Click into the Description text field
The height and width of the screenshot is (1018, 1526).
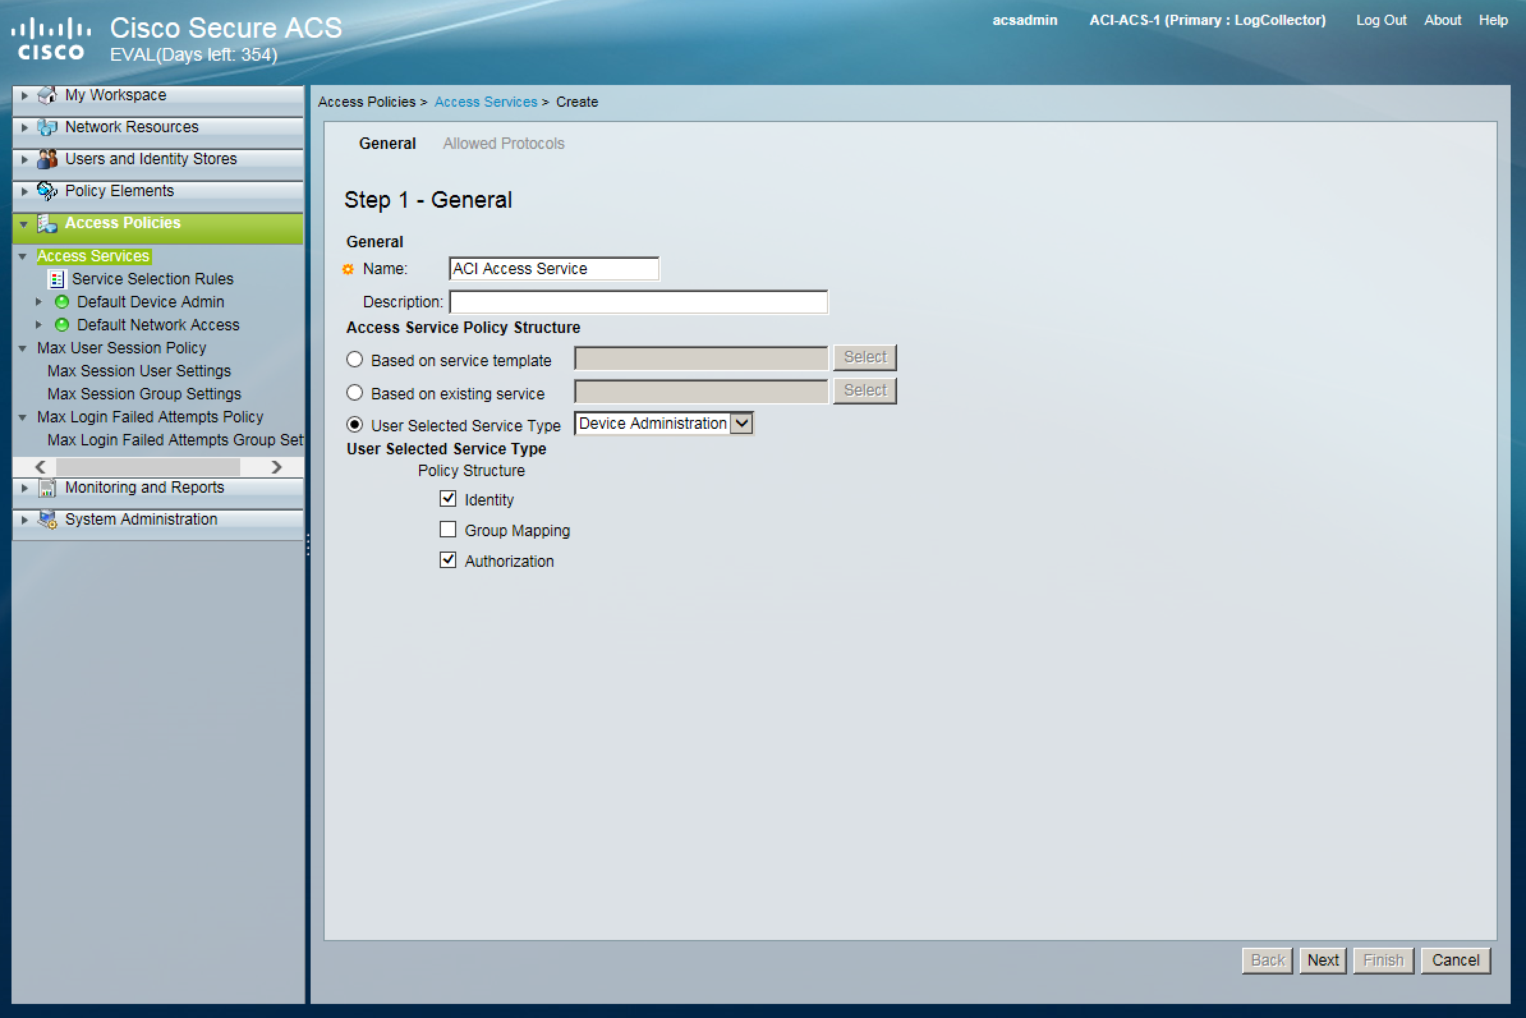tap(638, 302)
